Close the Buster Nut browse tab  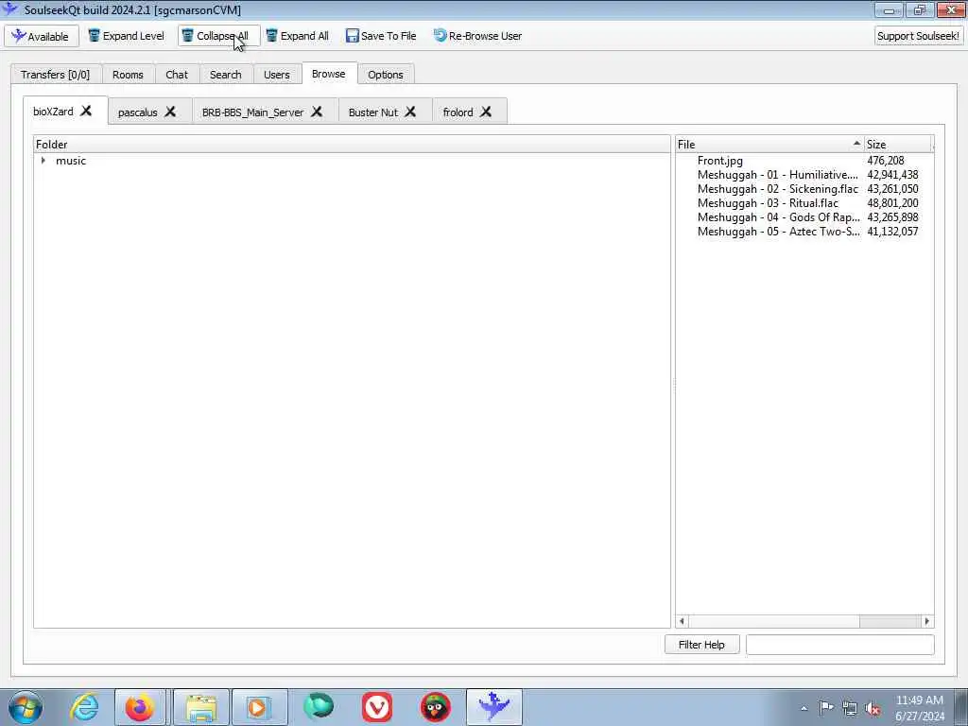410,112
